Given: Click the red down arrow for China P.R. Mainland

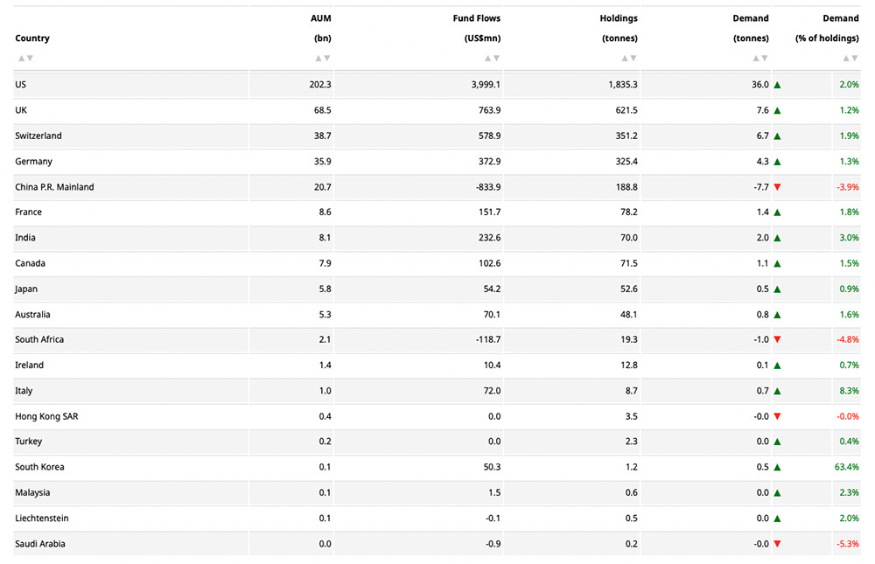Looking at the screenshot, I should click(777, 187).
